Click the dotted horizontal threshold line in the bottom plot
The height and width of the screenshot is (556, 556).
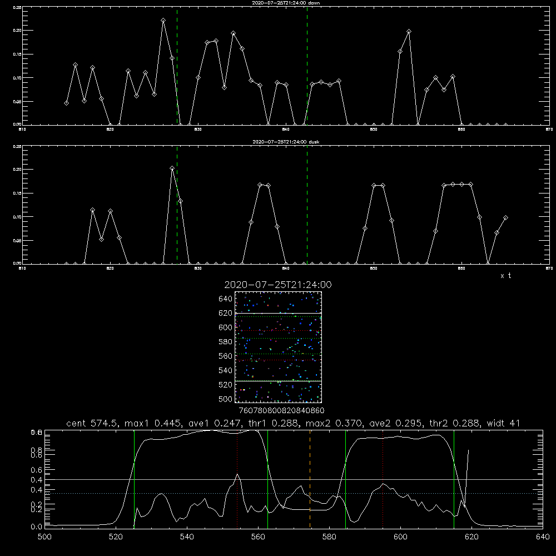294,493
